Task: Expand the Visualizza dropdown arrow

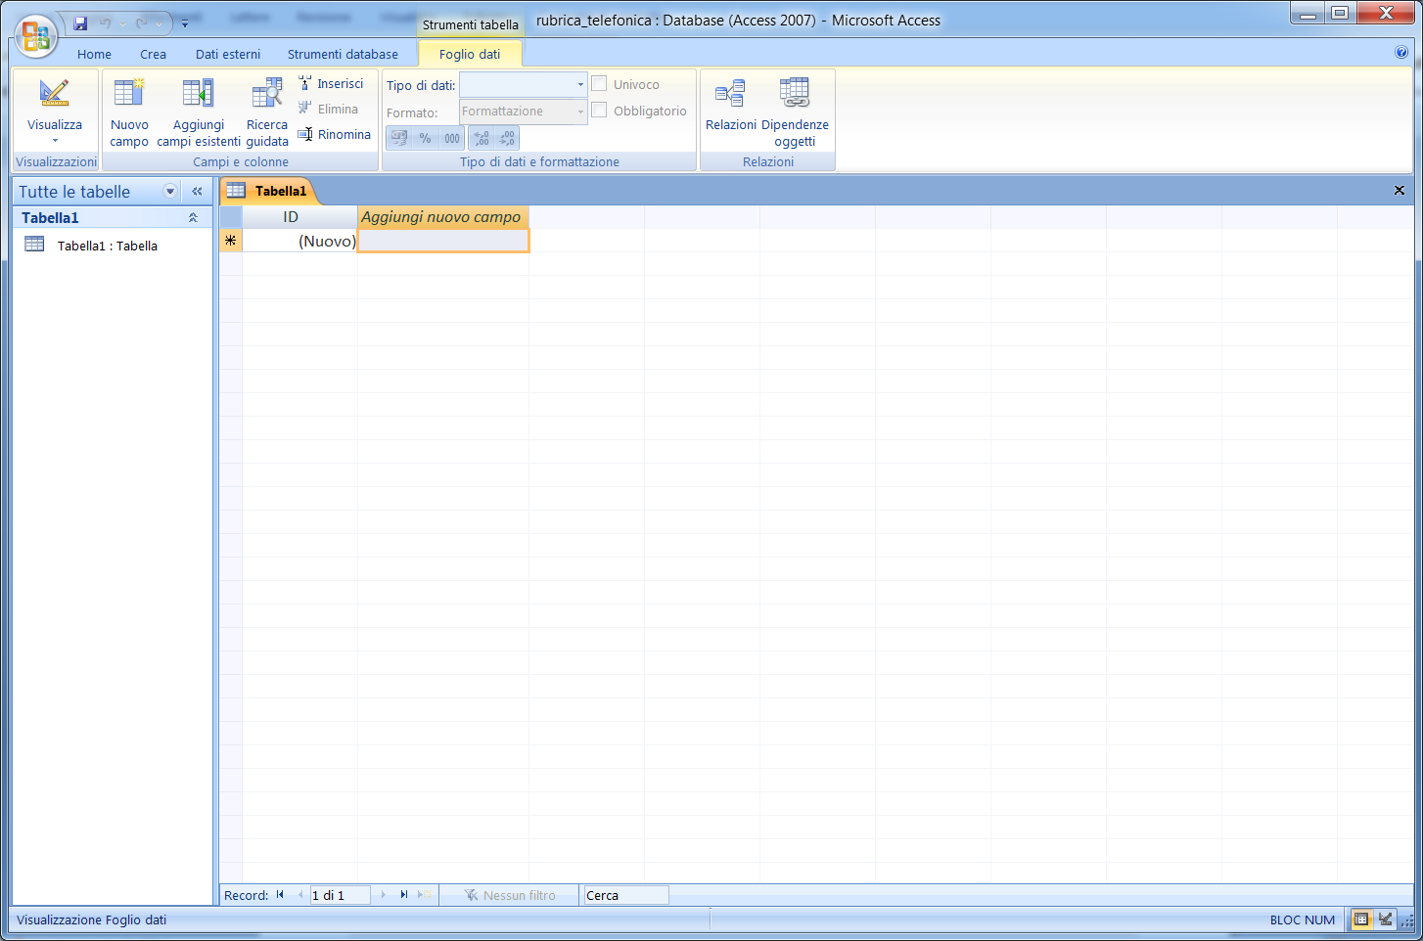Action: pyautogui.click(x=55, y=141)
